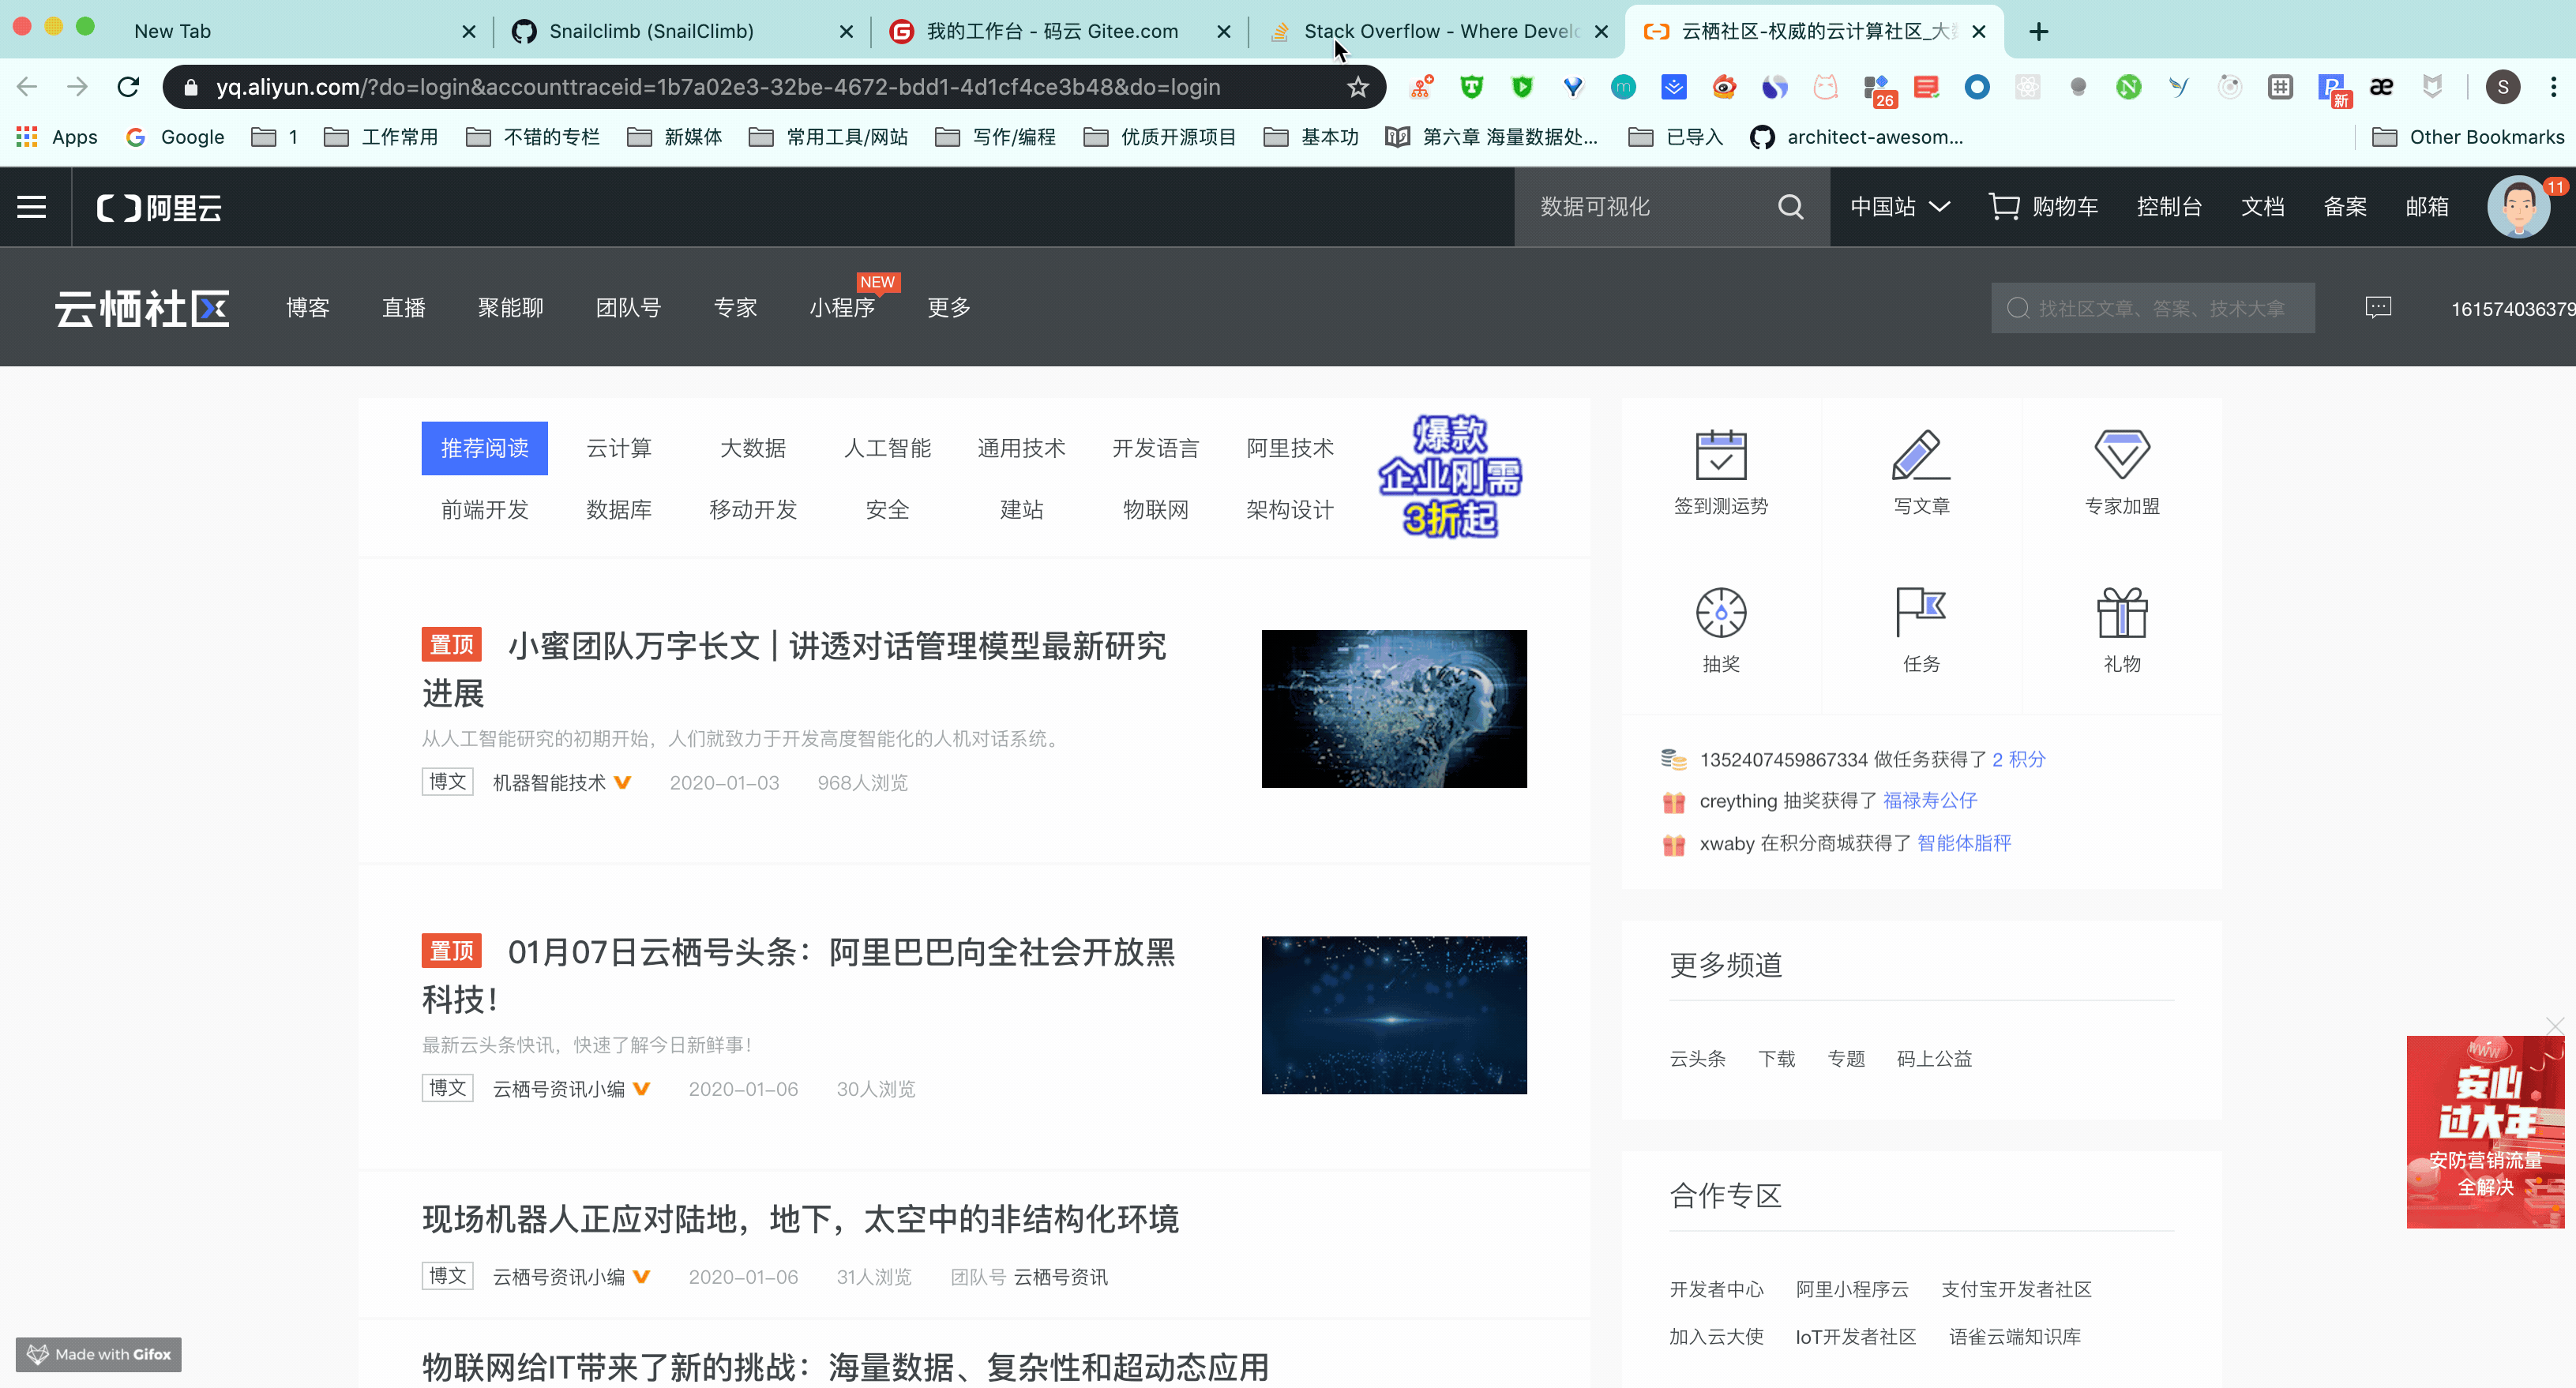Select the 推荐阅读 category tab

(x=484, y=448)
